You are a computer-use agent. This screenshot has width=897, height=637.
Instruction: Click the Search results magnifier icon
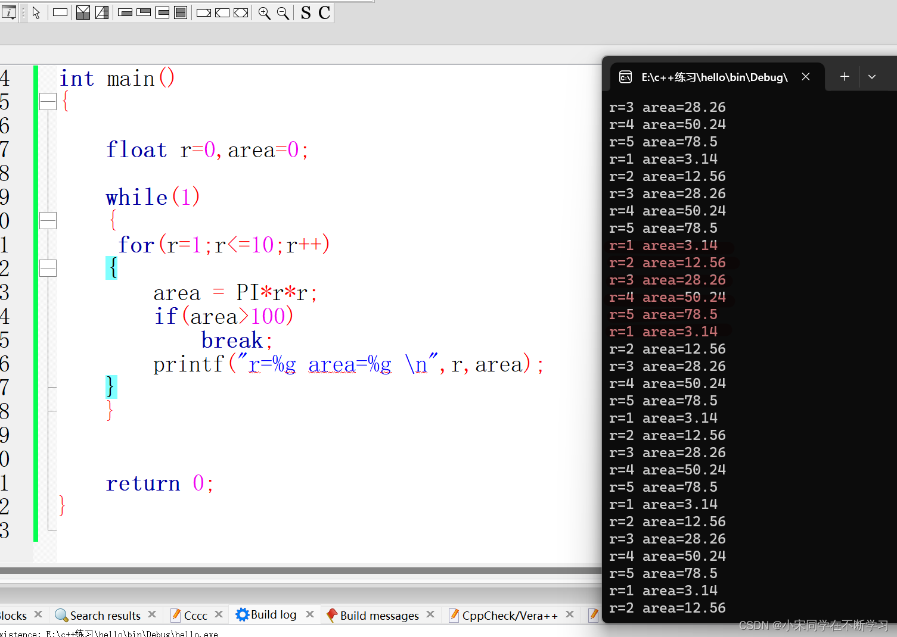[61, 615]
